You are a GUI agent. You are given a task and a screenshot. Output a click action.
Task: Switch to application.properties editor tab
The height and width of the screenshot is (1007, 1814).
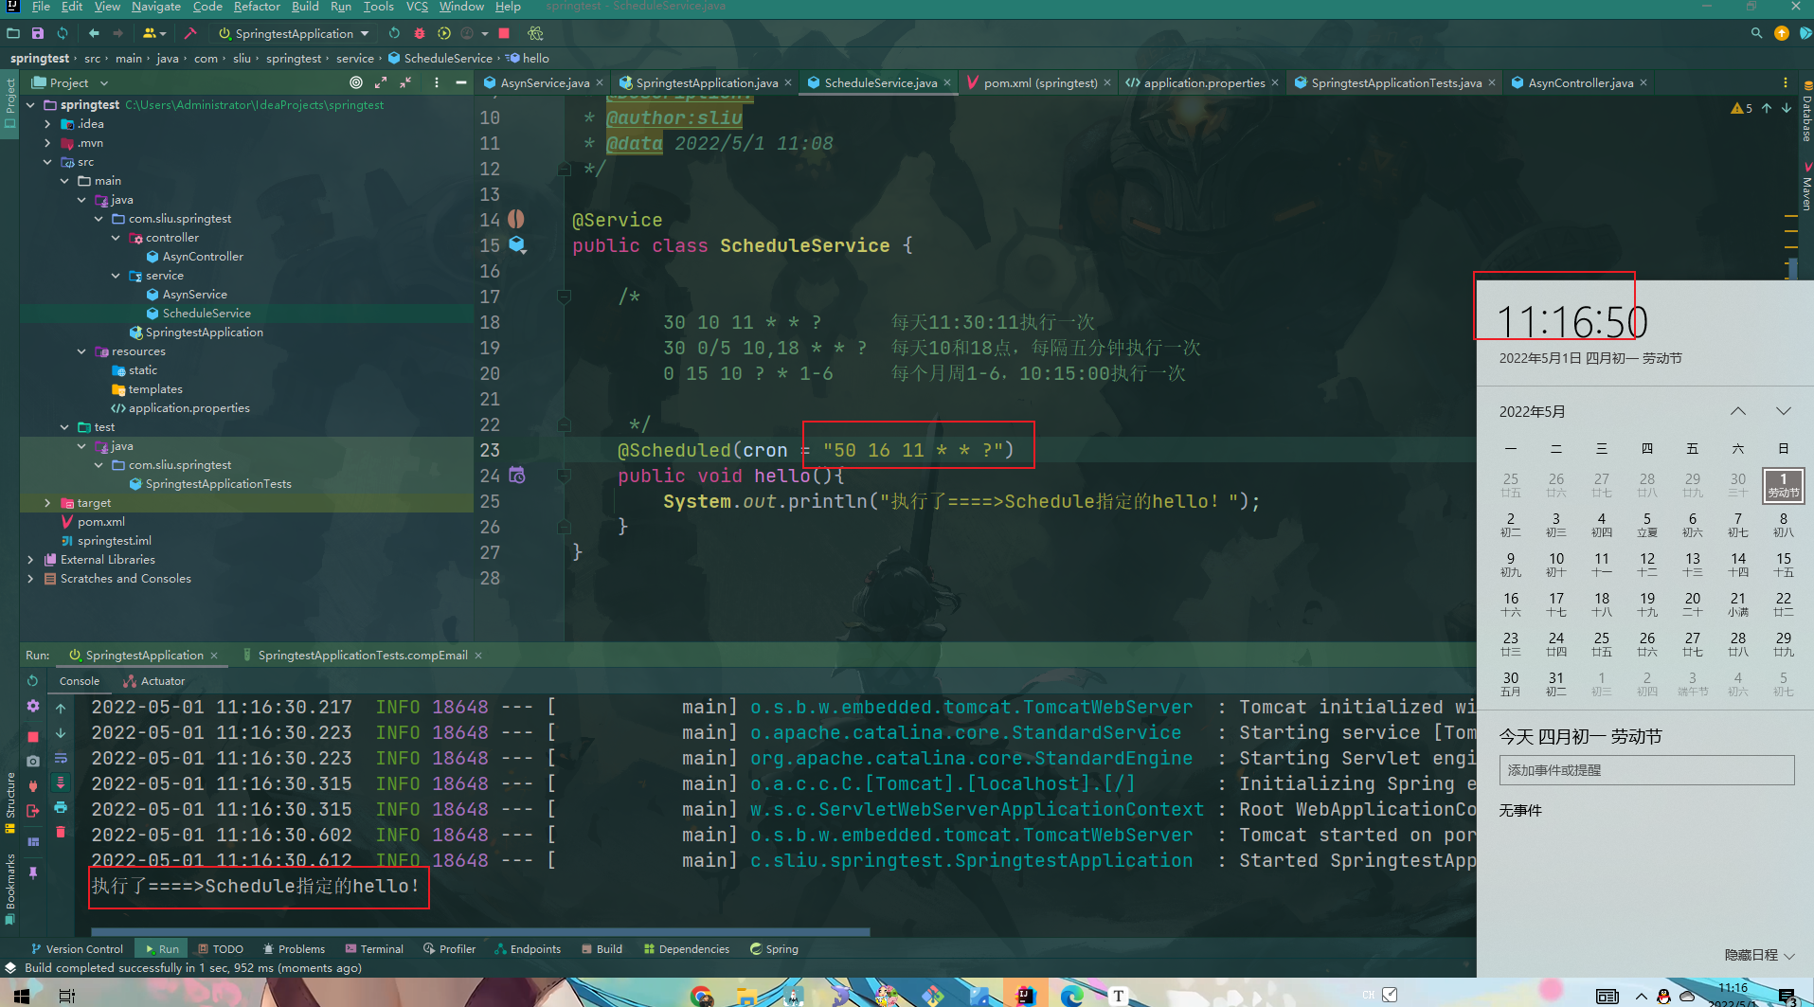coord(1203,82)
